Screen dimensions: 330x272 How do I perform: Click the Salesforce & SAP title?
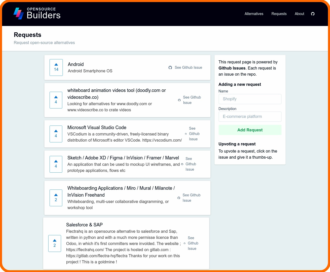(84, 225)
